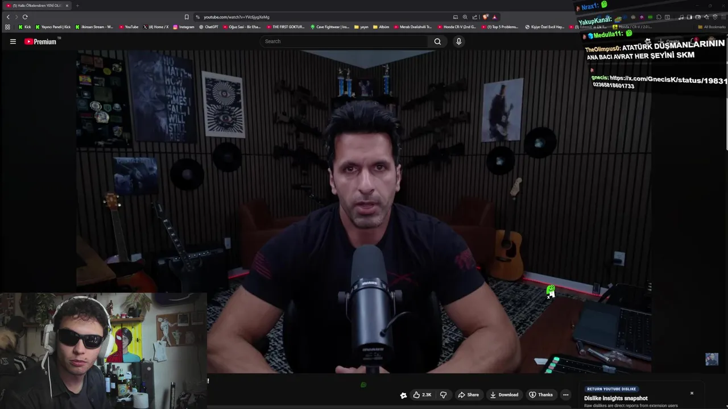Click the gear-shaped icon beside the like button
This screenshot has width=728, height=409.
coord(403,395)
